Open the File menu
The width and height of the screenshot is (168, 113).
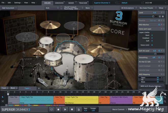[x=4, y=3]
